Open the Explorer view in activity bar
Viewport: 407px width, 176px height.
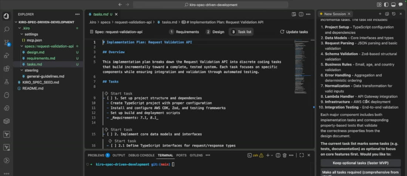tap(7, 16)
